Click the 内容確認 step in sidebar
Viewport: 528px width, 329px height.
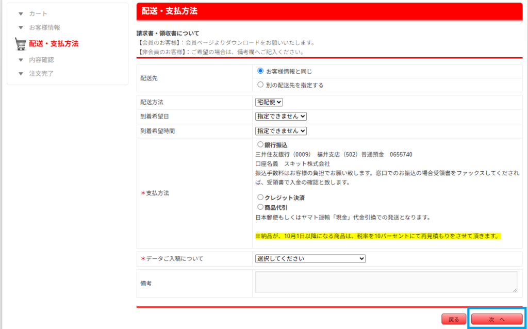click(x=41, y=60)
